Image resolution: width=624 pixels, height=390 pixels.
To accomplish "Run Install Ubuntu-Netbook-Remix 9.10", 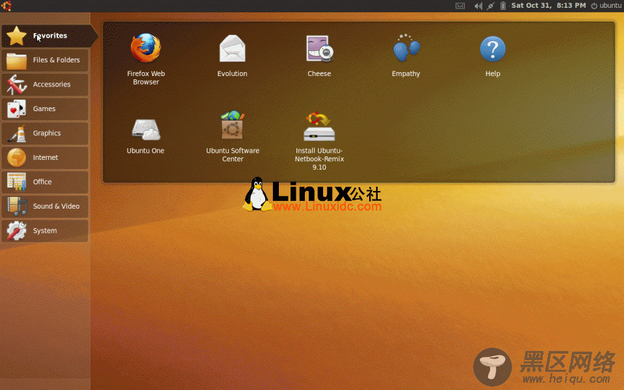I will (x=319, y=127).
